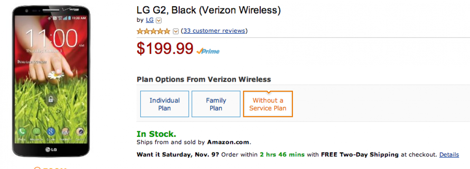Click the five-star rating icons
Viewport: 470px width, 169px height.
(154, 31)
